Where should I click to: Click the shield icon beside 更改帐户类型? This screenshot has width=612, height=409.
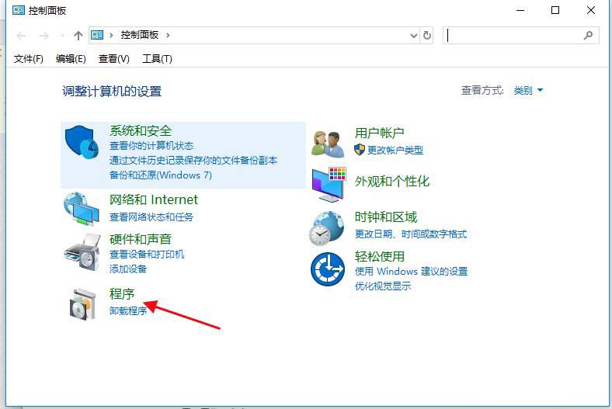pos(360,150)
